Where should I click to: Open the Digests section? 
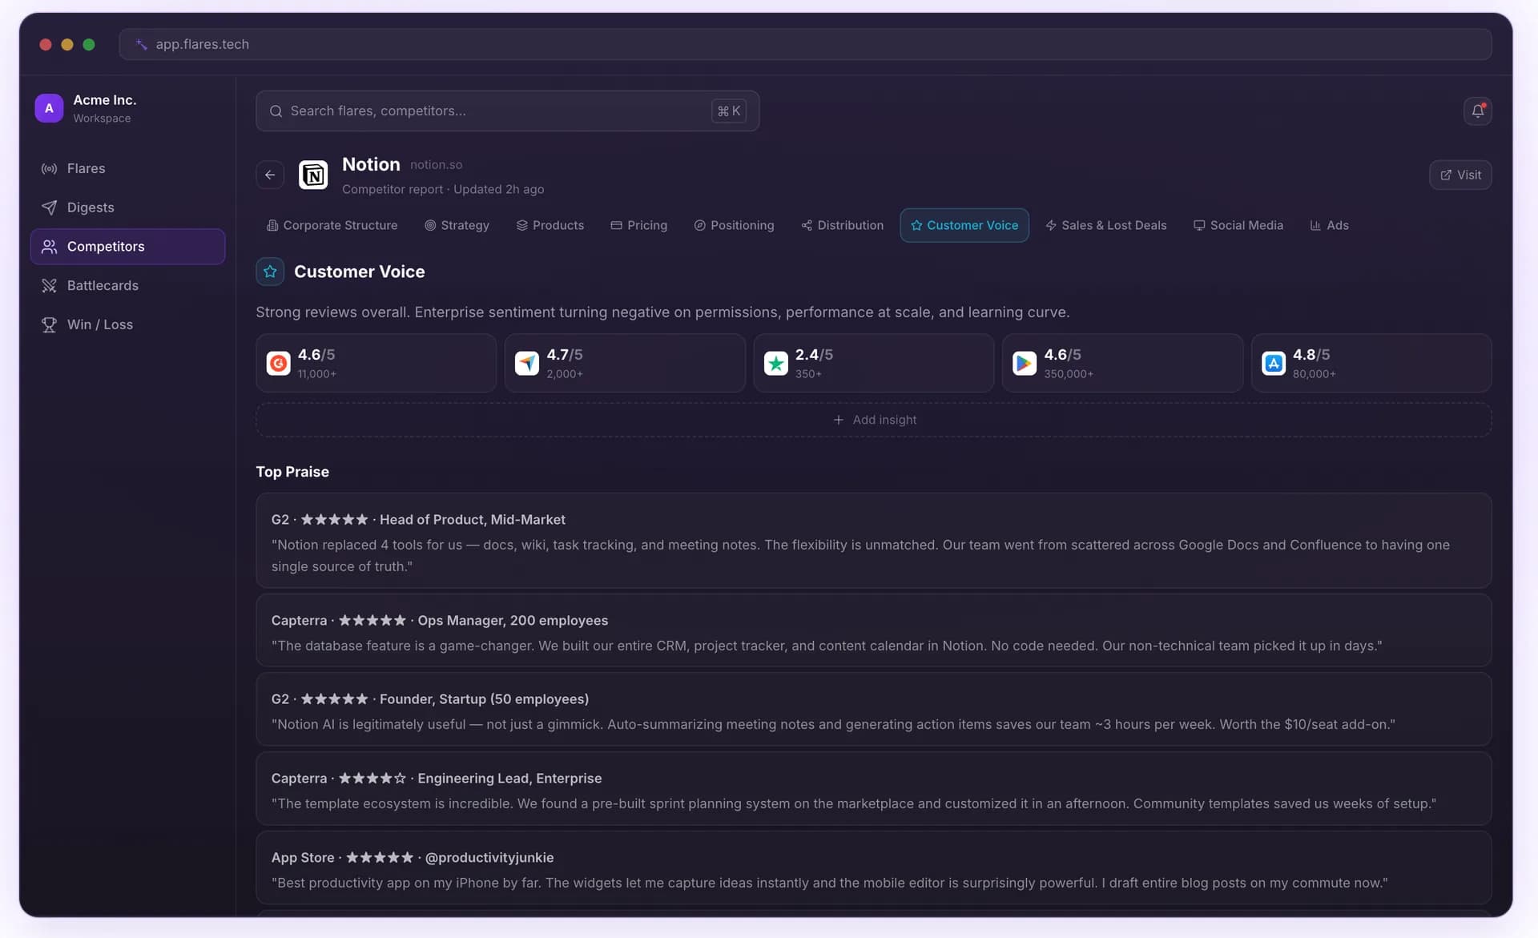(x=127, y=207)
